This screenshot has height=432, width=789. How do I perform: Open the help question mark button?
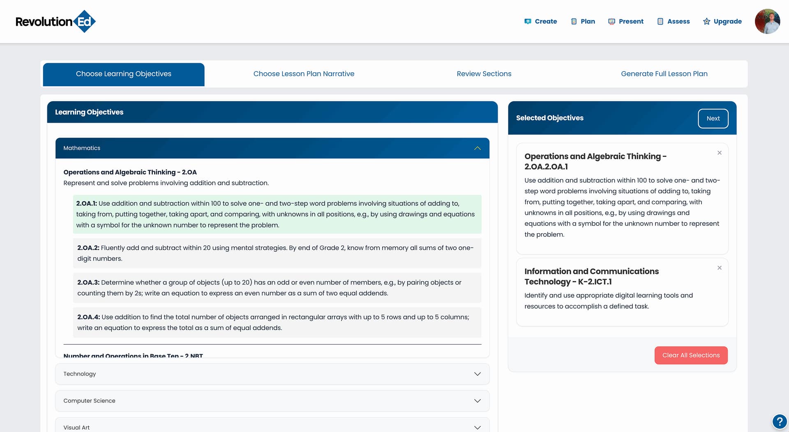pos(779,421)
